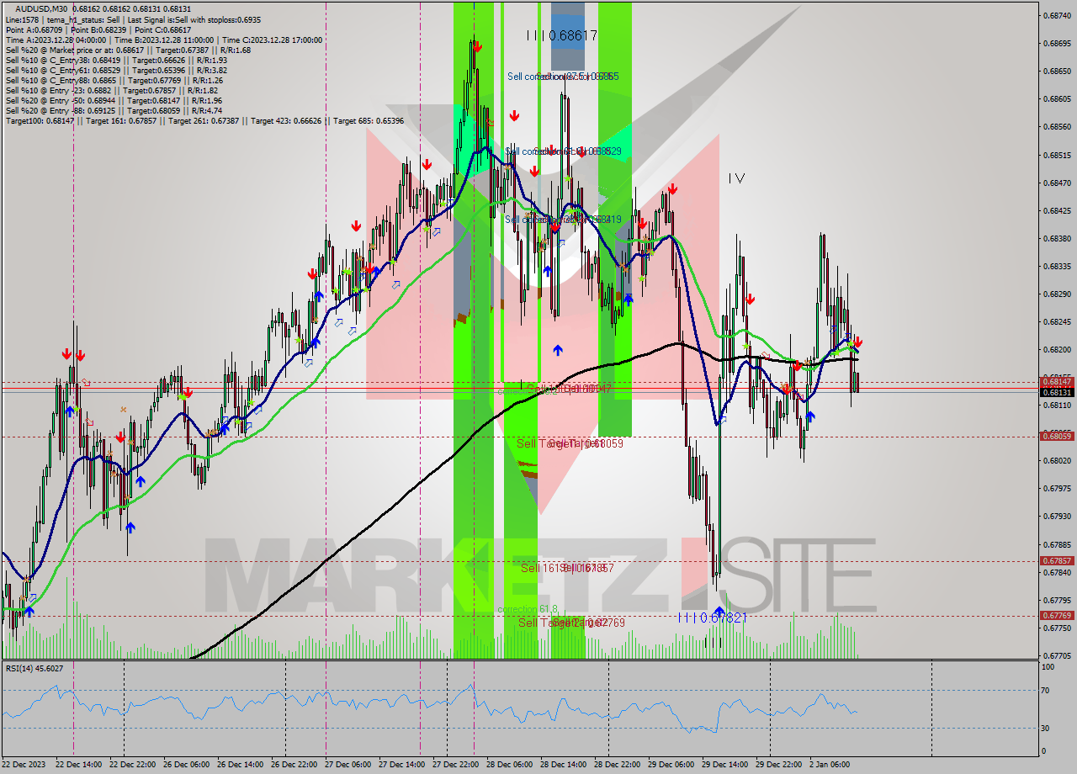Select the 'Line:1578 | tema_h1_status: Sell' info line
This screenshot has width=1077, height=774.
click(133, 19)
